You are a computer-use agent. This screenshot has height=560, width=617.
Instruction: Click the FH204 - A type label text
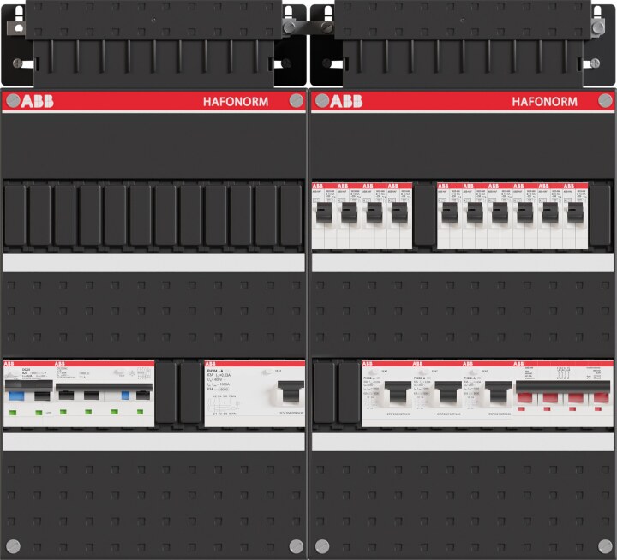coord(215,371)
